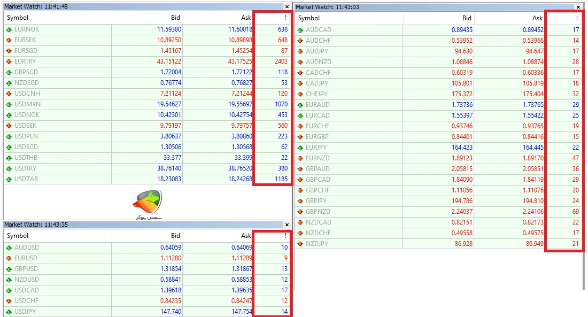This screenshot has width=588, height=317.
Task: Close the Market Watch 11:43:35 panel
Action: click(x=287, y=225)
